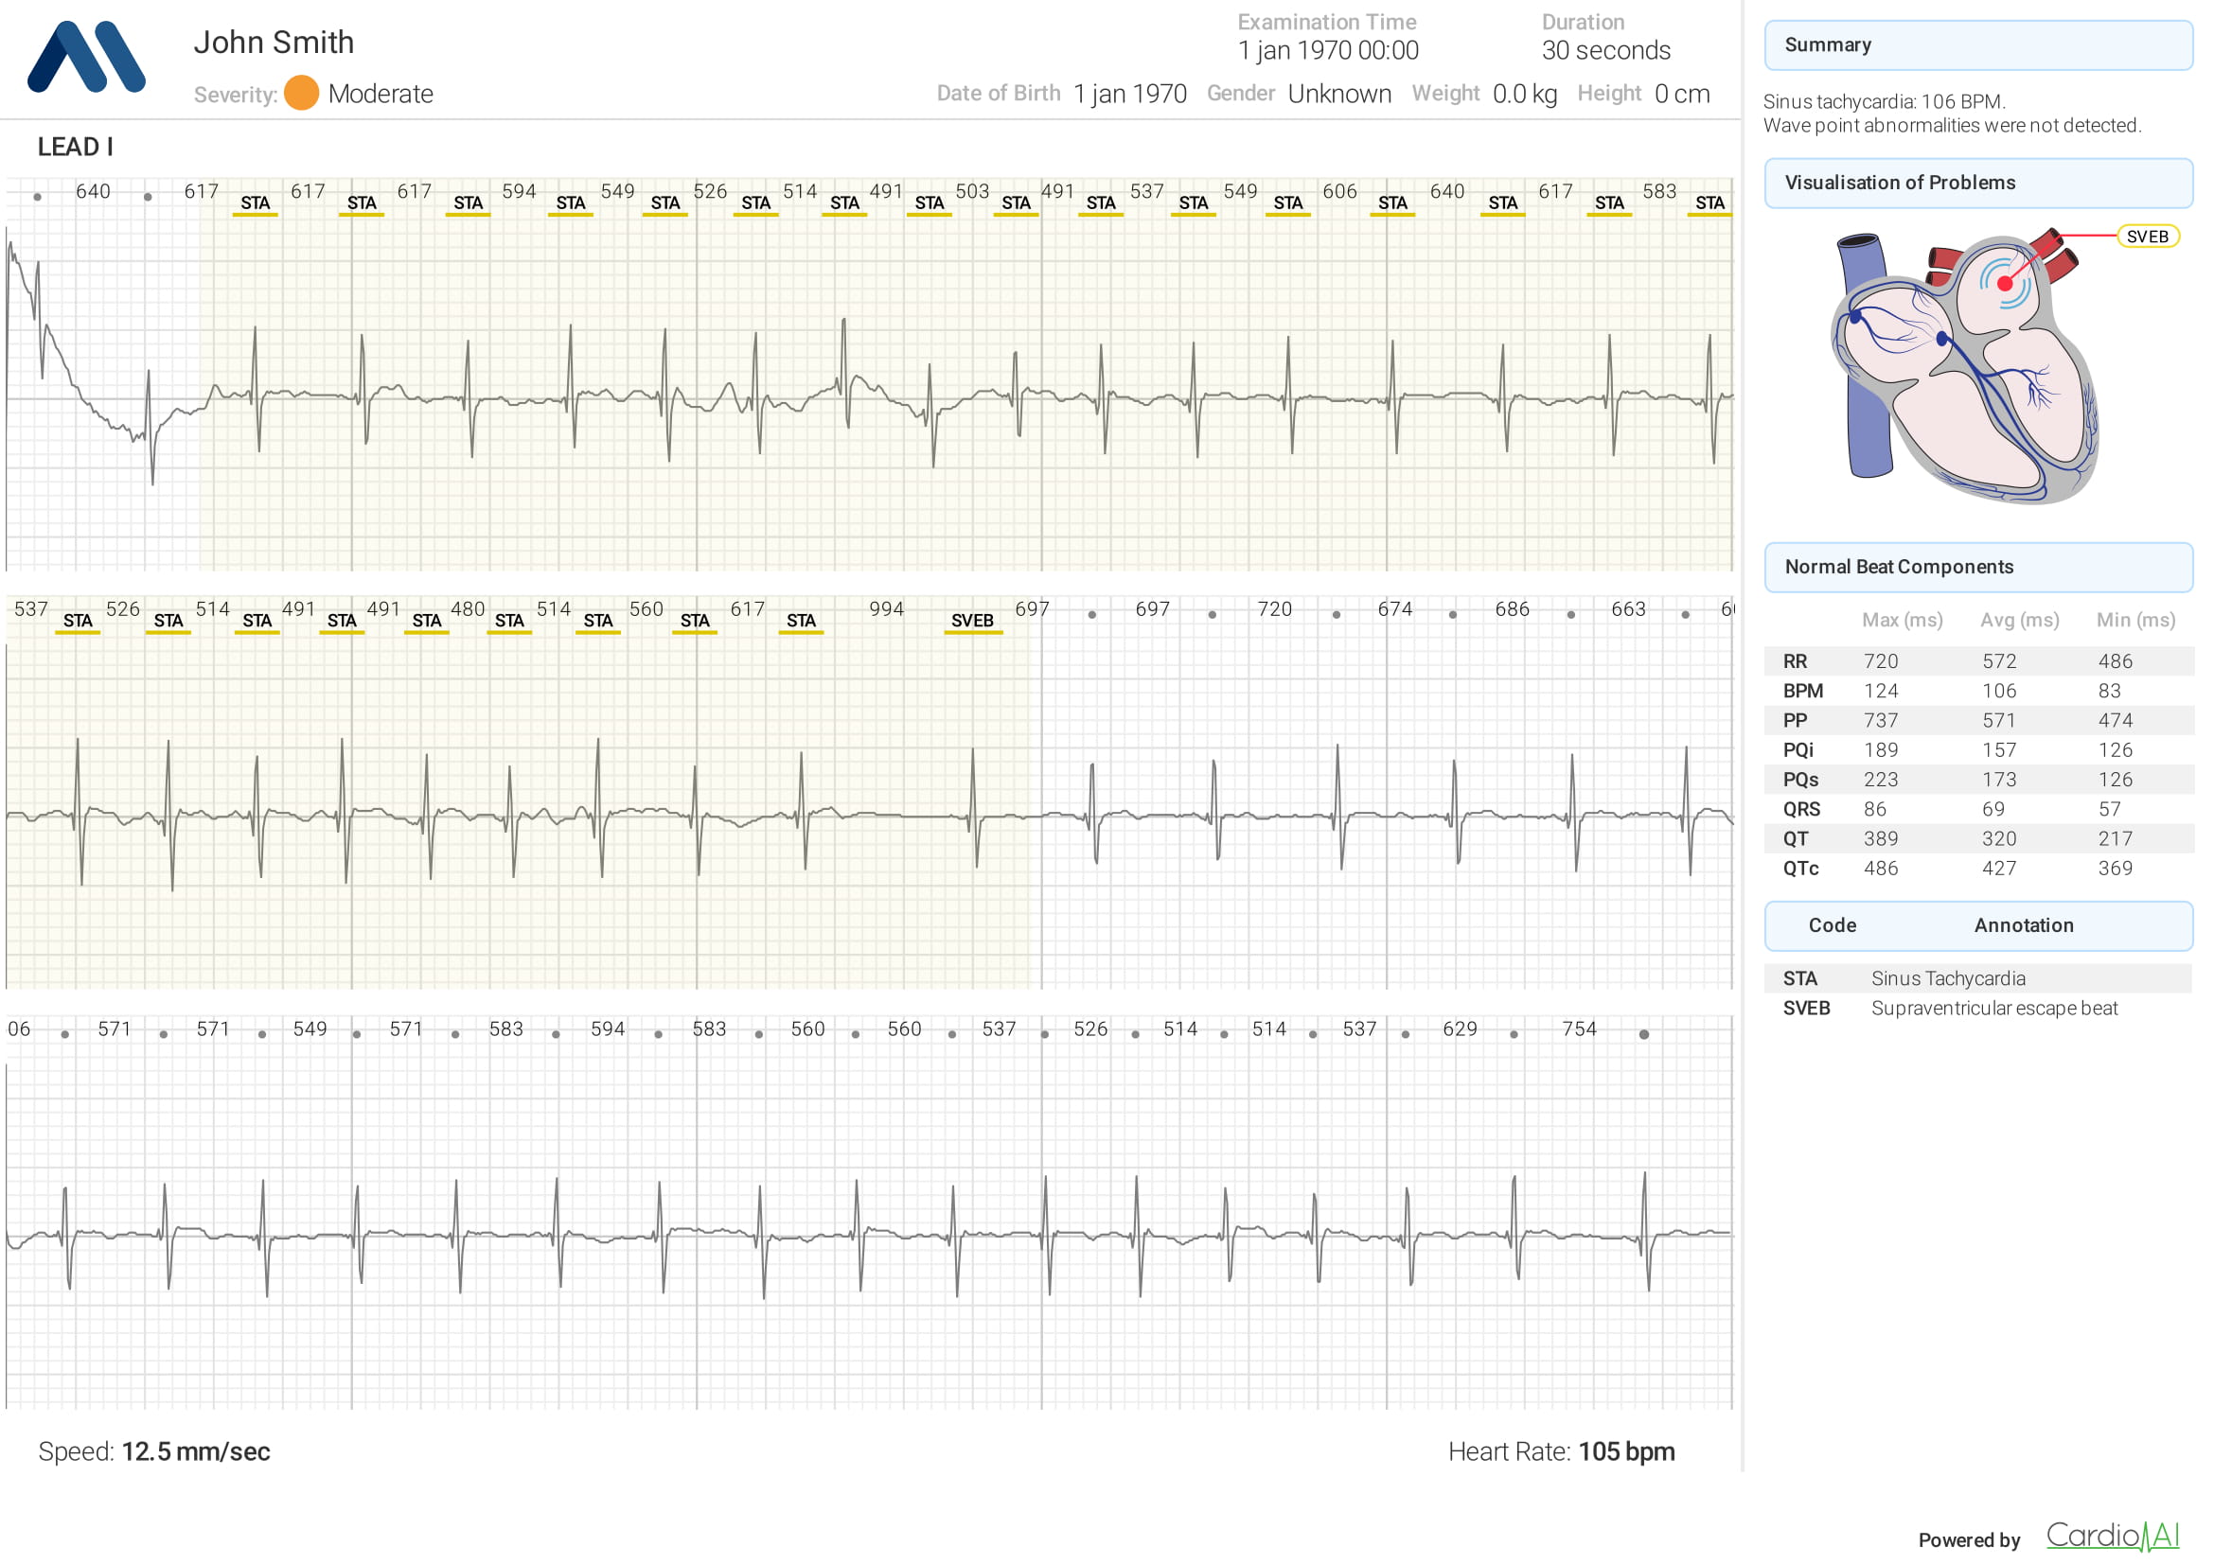The image size is (2214, 1564).
Task: Click the large end marker dot after 754
Action: click(1644, 1035)
